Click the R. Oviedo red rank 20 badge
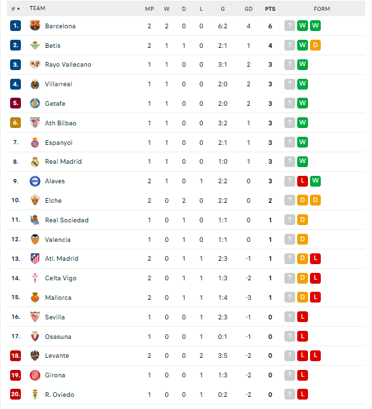The image size is (372, 409). pos(15,394)
